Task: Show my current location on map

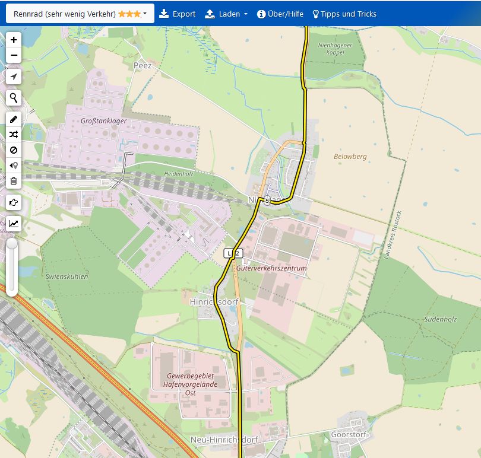Action: (14, 77)
